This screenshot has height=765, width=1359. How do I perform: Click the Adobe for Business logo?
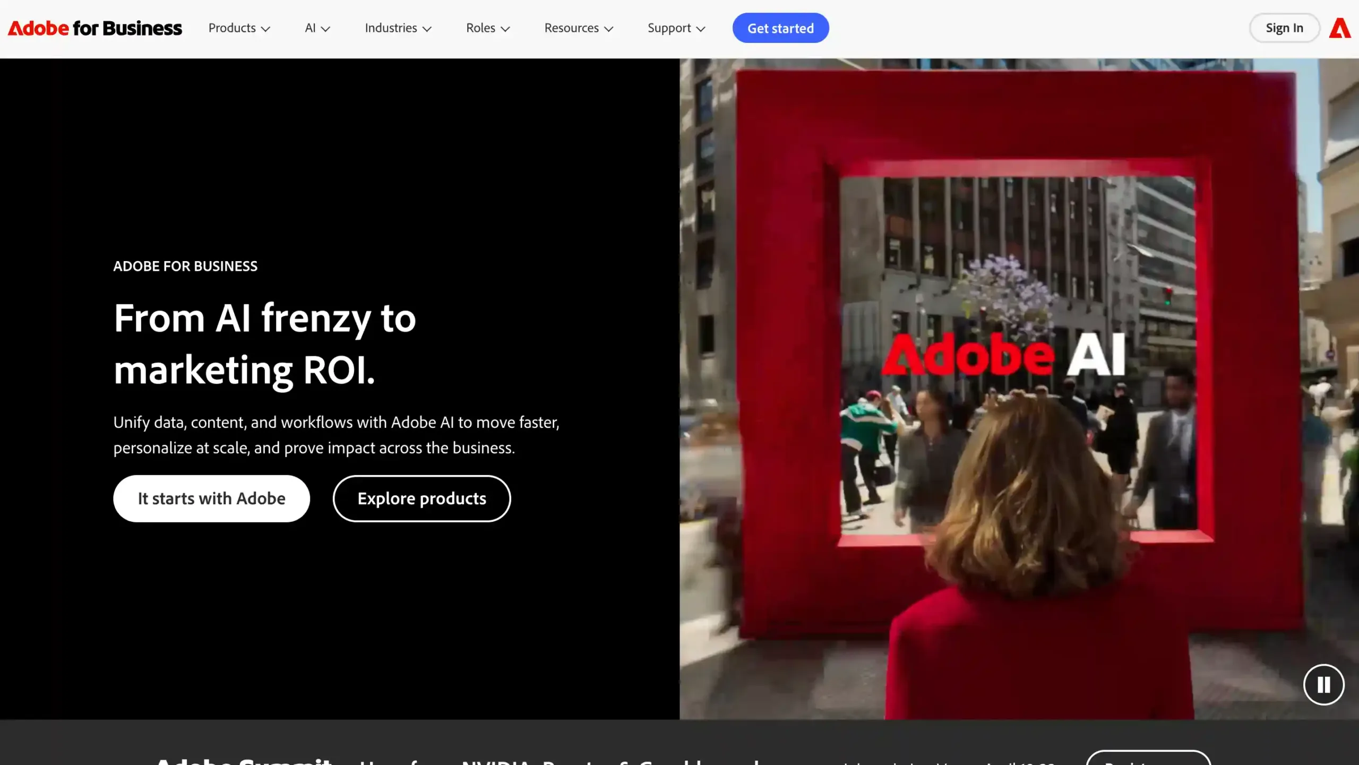pos(94,28)
